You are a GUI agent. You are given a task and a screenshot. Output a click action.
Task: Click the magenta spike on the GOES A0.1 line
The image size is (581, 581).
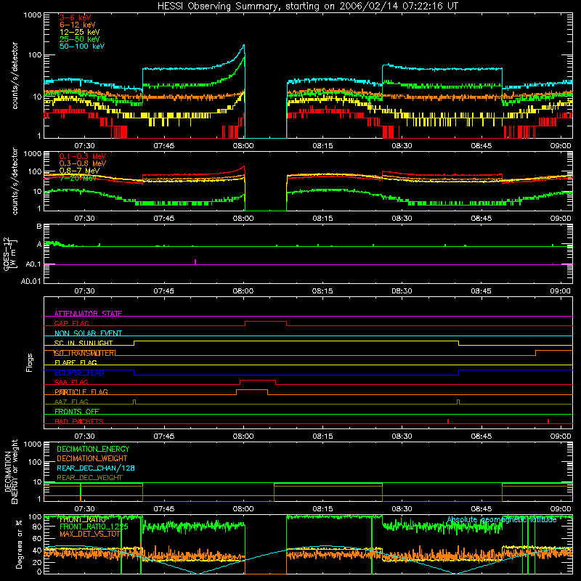[195, 261]
